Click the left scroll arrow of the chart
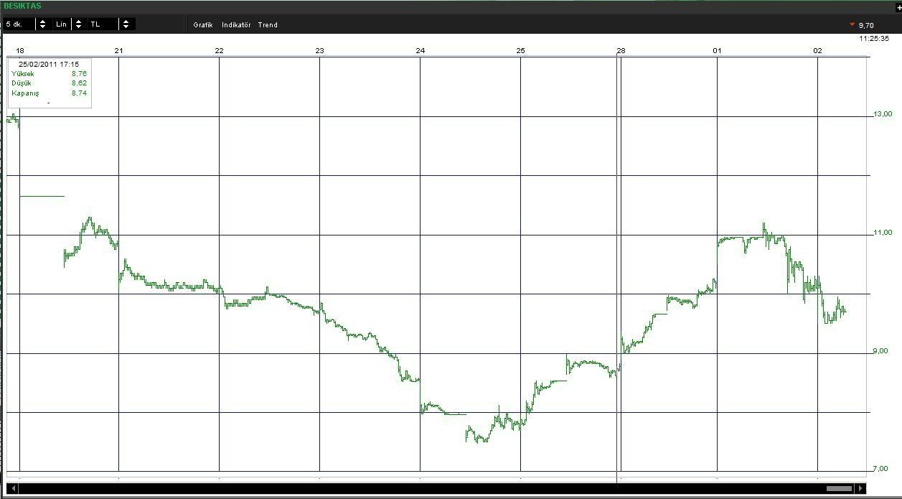Image resolution: width=902 pixels, height=499 pixels. tap(13, 489)
